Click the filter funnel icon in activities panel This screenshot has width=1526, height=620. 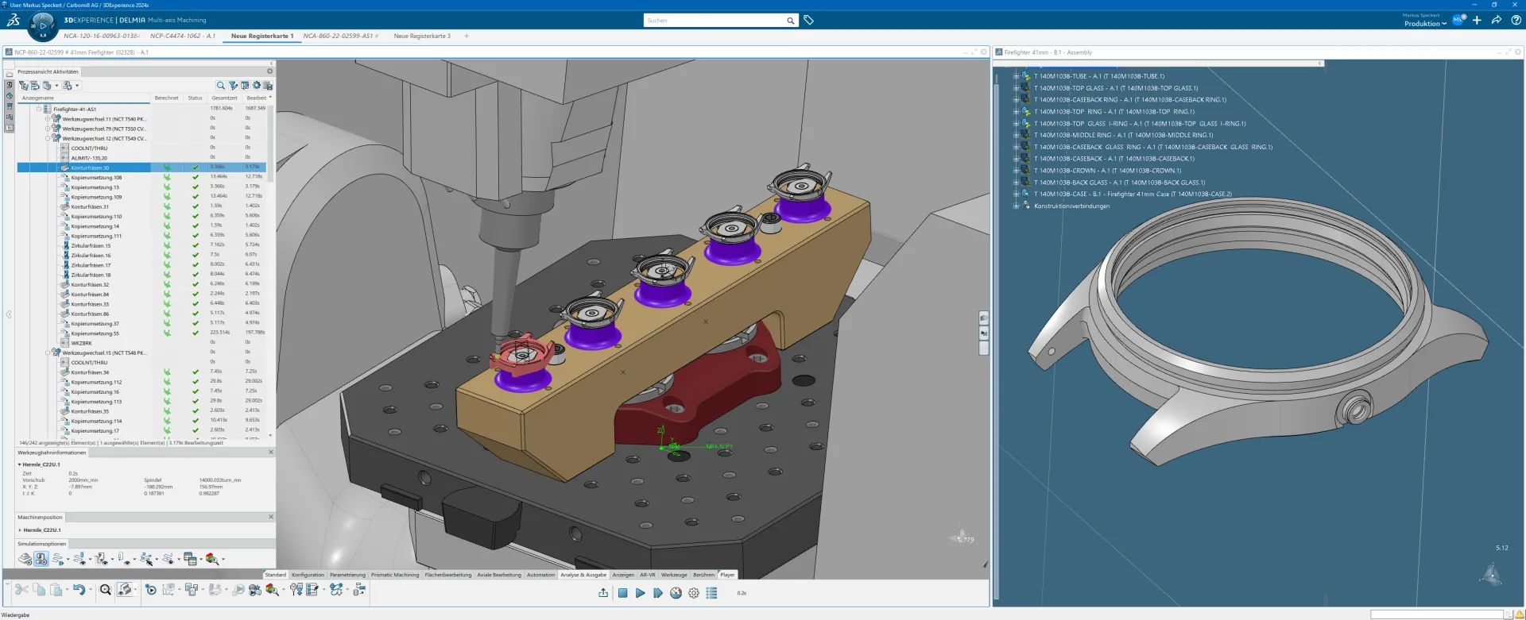pyautogui.click(x=233, y=86)
